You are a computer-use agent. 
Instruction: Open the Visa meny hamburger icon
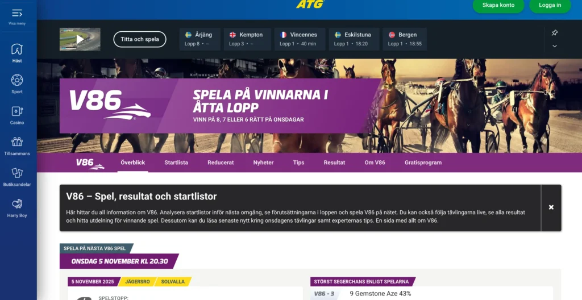click(17, 14)
